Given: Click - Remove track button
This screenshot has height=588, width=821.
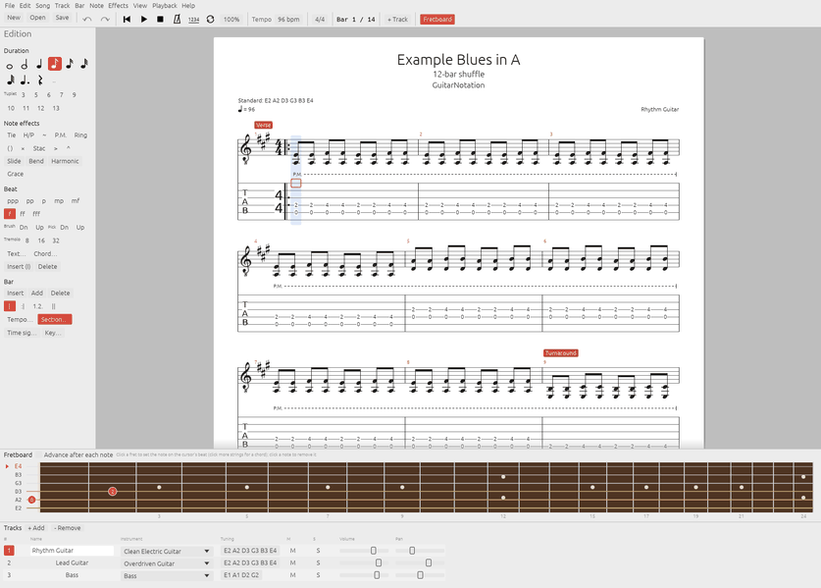Looking at the screenshot, I should click(x=68, y=528).
